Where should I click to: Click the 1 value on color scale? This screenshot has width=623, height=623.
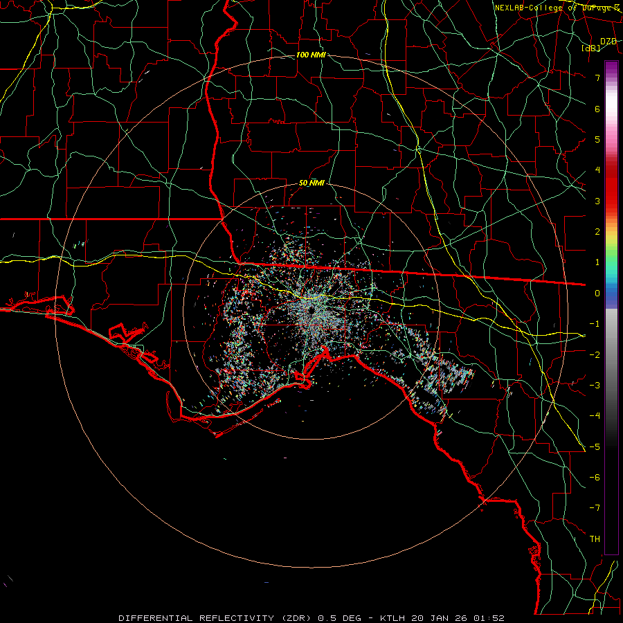click(597, 262)
